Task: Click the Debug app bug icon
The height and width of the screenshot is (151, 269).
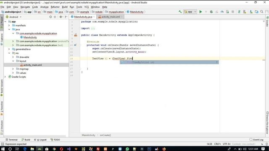Action: pyautogui.click(x=211, y=12)
